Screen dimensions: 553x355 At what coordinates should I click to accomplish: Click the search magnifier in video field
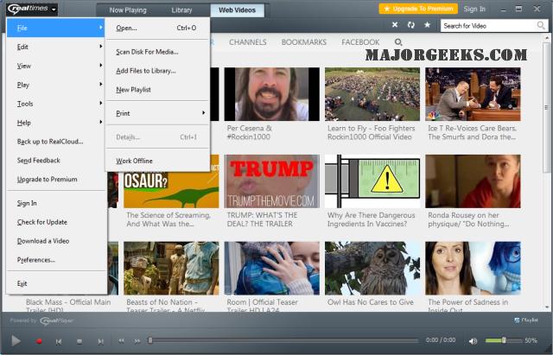[x=541, y=25]
